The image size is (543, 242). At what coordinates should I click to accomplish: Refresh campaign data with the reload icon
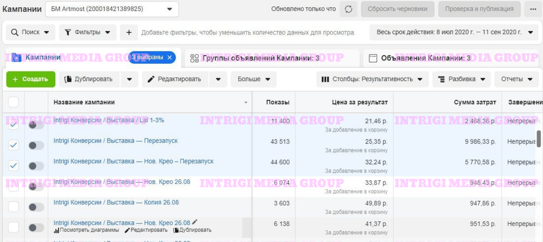click(x=348, y=9)
